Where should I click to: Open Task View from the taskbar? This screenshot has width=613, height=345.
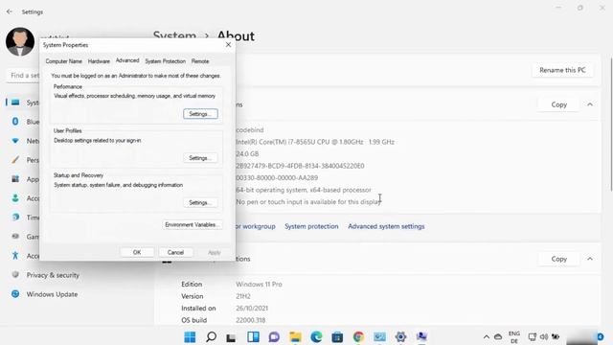pyautogui.click(x=232, y=337)
